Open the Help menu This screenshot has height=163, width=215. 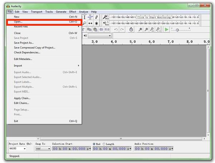tap(94, 12)
